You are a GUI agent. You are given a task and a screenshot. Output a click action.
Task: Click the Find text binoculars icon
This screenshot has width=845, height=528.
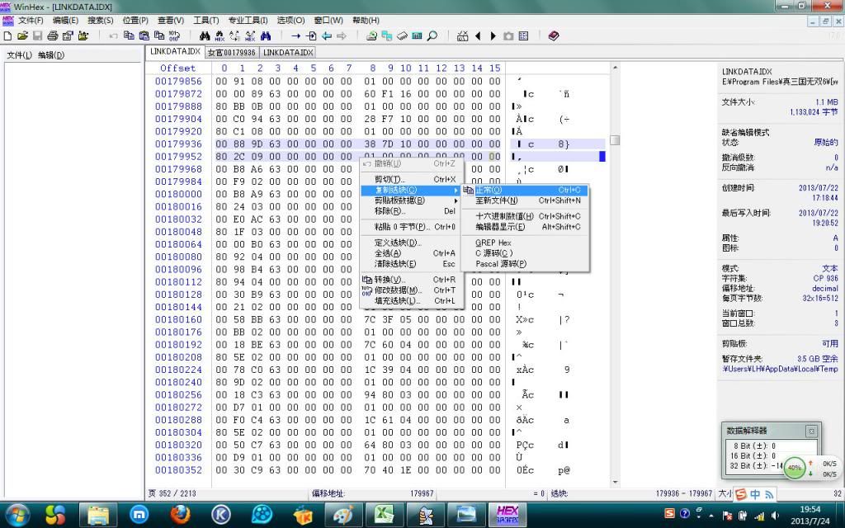point(205,36)
